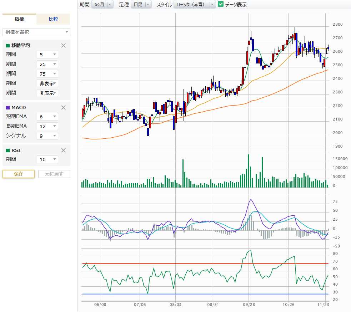Open the 期間 6ヶ月 dropdown

(102, 4)
